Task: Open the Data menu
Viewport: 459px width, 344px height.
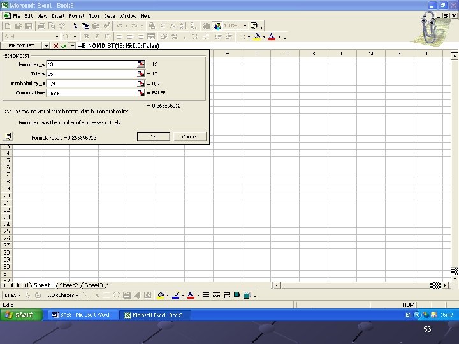Action: [110, 16]
